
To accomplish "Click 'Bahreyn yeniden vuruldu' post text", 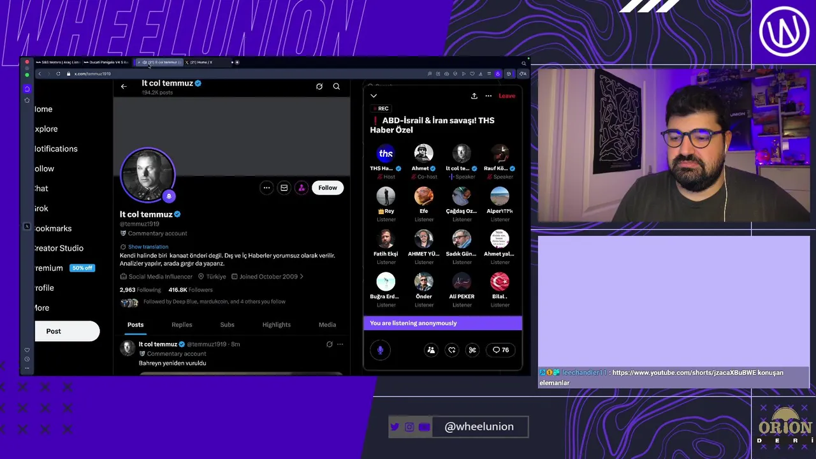I will click(x=172, y=363).
